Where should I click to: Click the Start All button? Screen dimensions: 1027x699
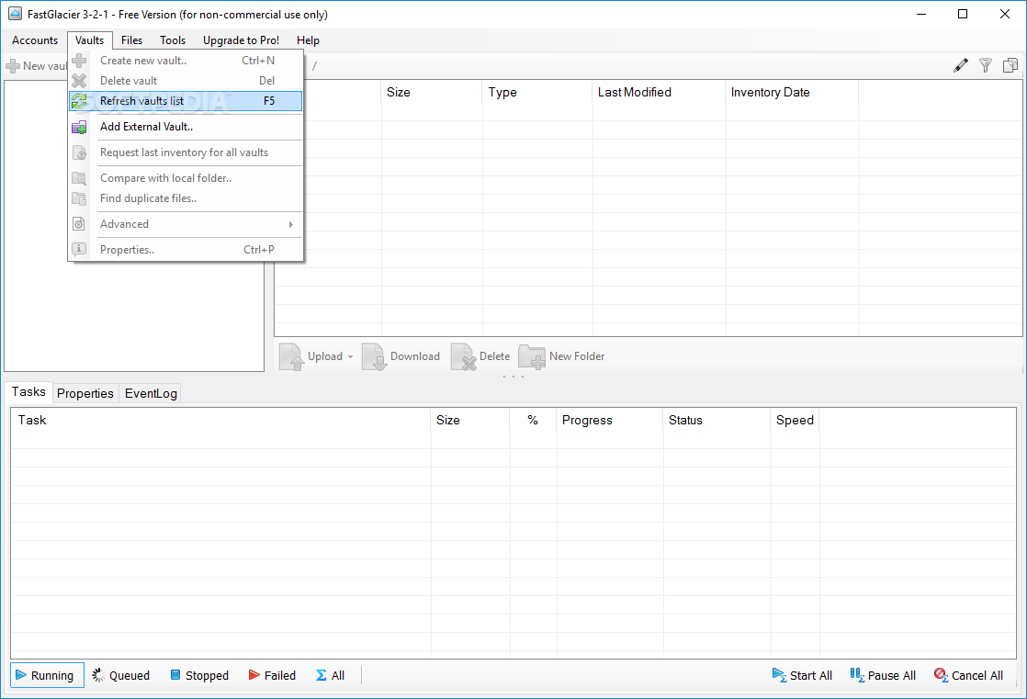point(802,675)
